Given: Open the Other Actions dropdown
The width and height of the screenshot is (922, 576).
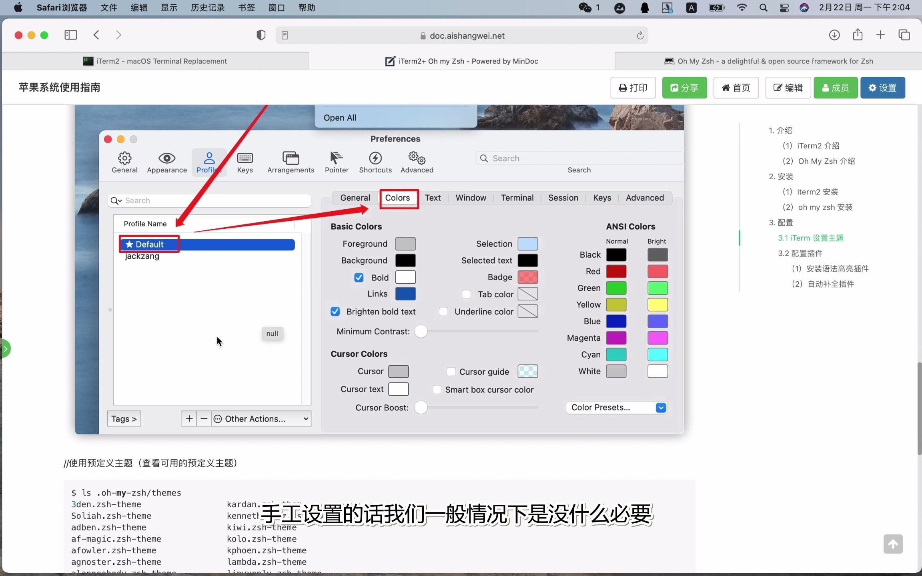Looking at the screenshot, I should (262, 419).
